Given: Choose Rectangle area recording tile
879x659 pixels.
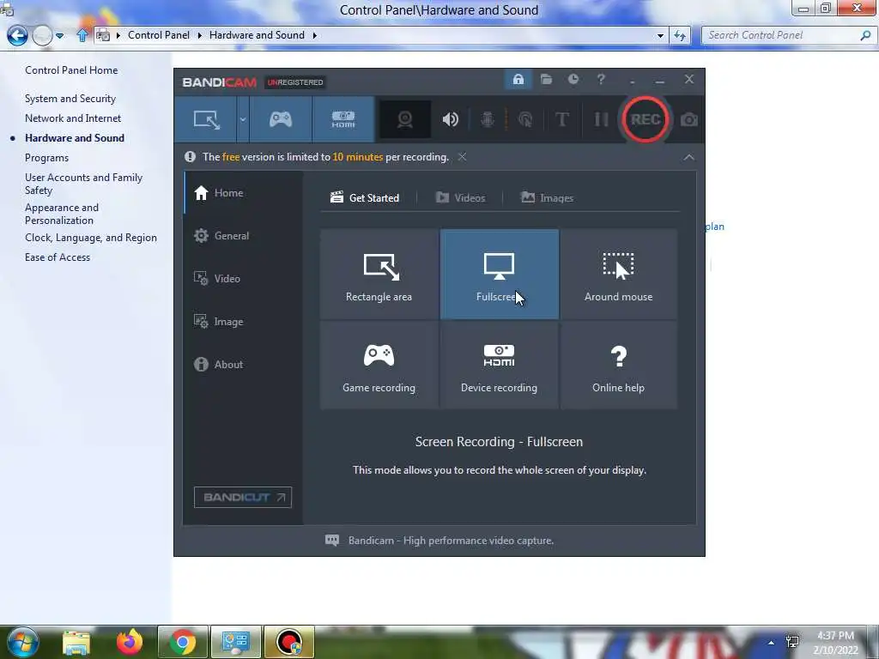Looking at the screenshot, I should coord(379,274).
